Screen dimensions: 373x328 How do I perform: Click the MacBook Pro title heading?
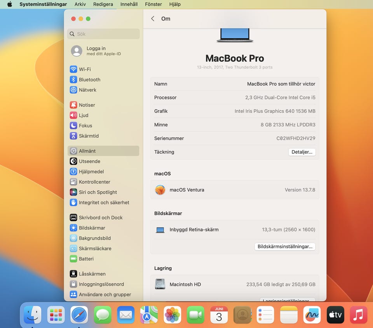(235, 58)
